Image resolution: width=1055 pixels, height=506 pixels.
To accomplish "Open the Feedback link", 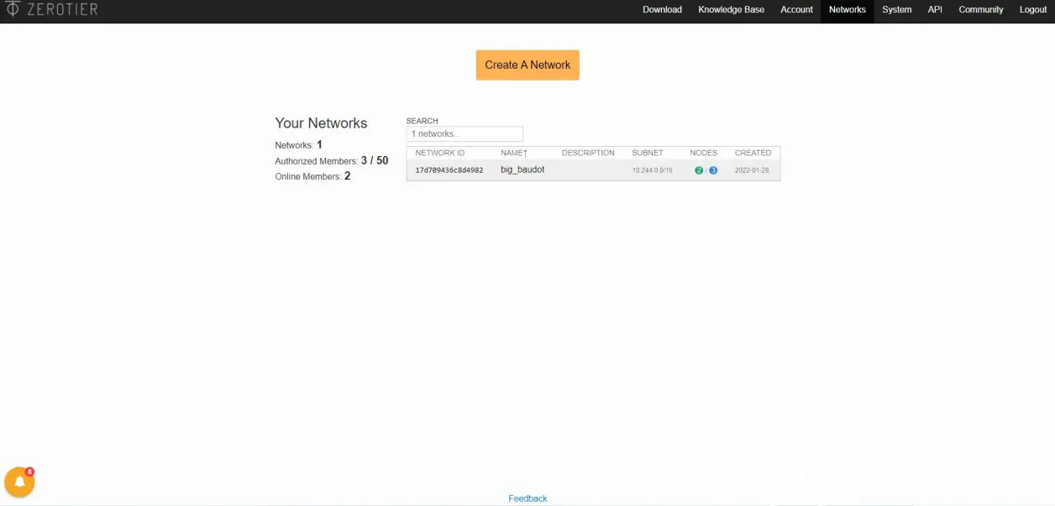I will [527, 498].
